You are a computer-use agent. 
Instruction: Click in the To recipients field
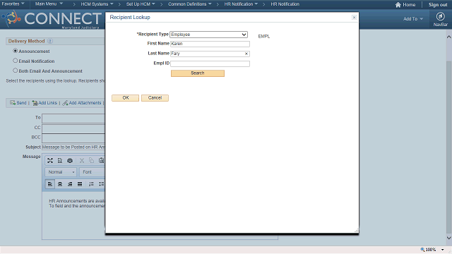point(73,119)
